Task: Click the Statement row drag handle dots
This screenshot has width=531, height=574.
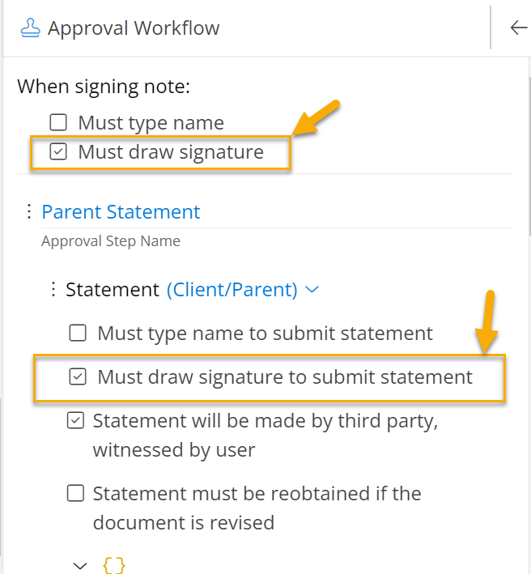Action: click(53, 289)
